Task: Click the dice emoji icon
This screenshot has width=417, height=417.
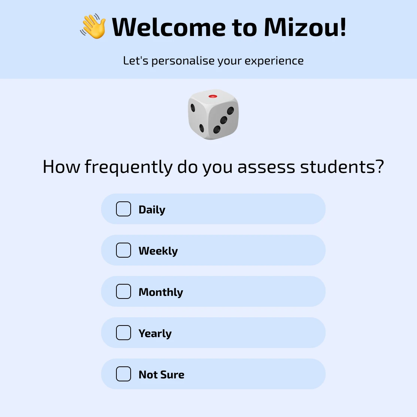Action: point(213,114)
